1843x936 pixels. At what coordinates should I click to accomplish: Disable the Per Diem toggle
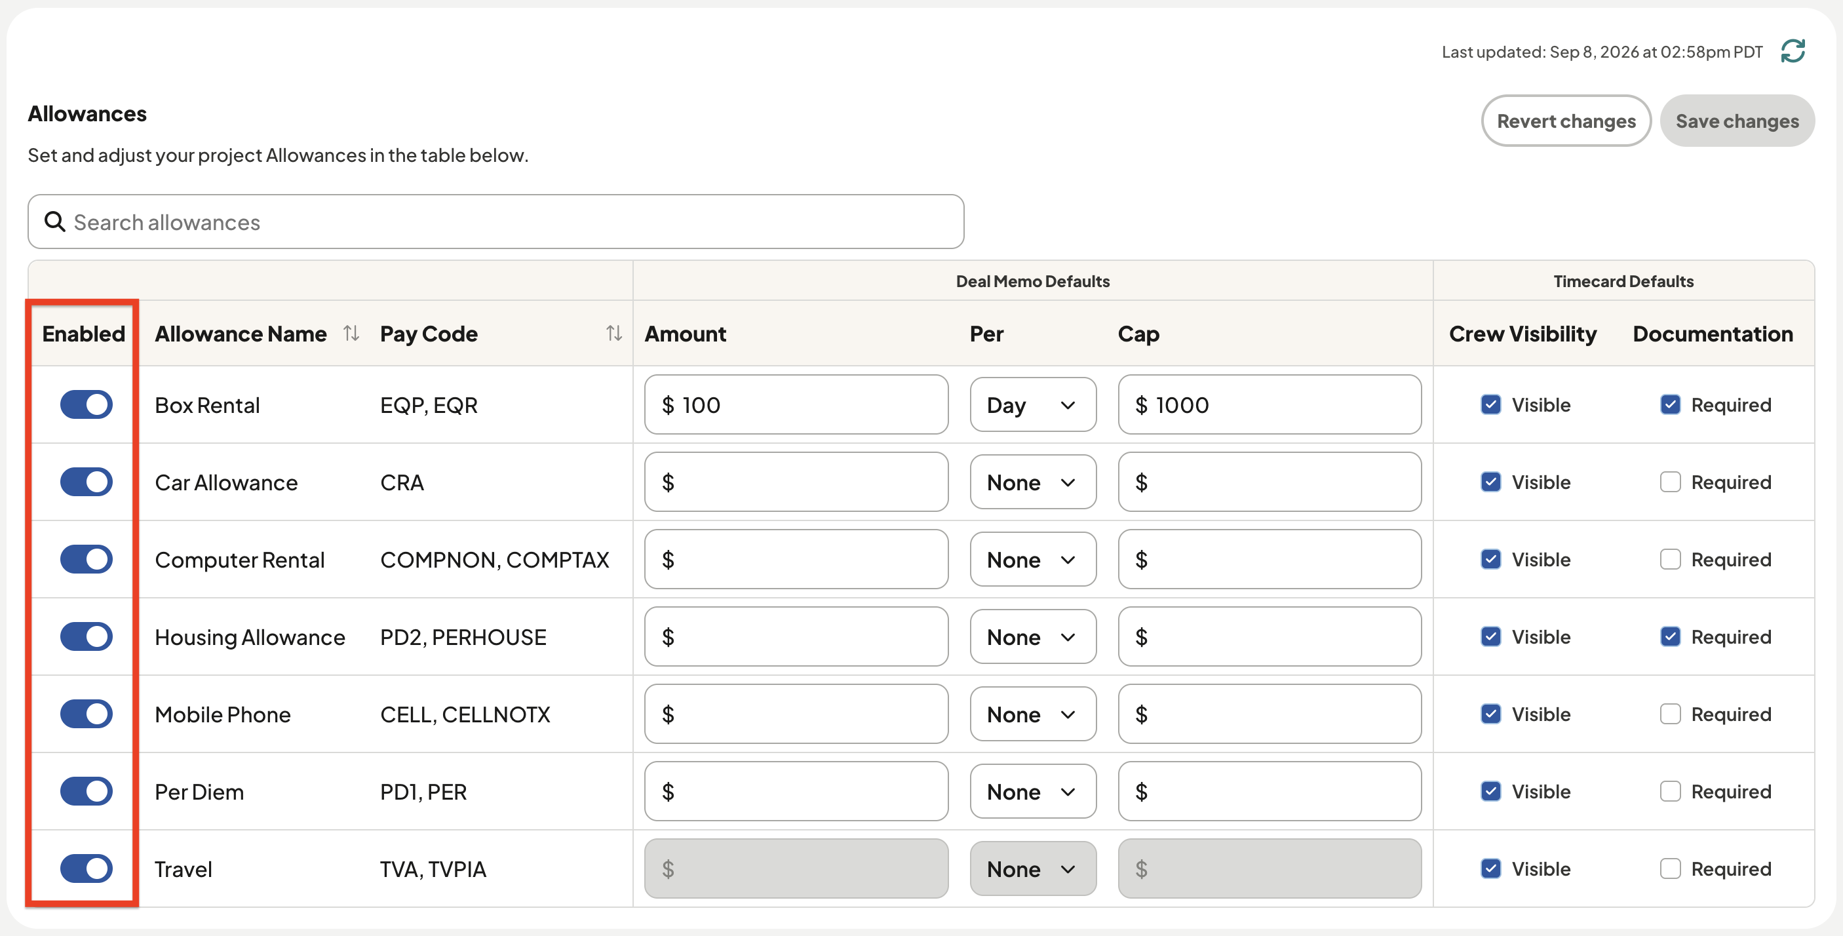[87, 790]
